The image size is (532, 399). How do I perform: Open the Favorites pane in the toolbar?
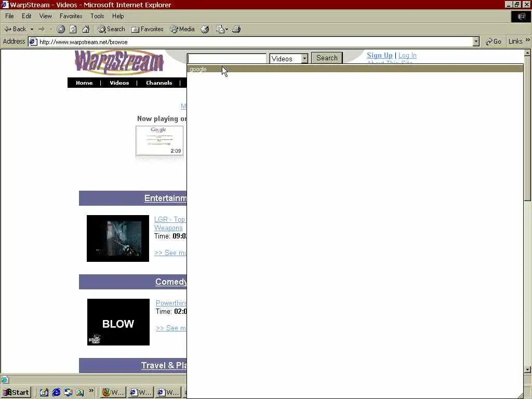coord(147,29)
